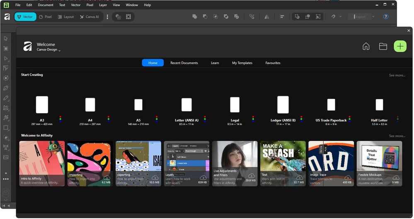Screen dimensions: 414x219
Task: Switch to the Layout persona
Action: click(66, 17)
